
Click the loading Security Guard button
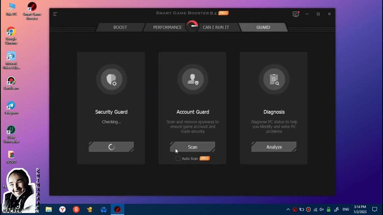pos(111,147)
